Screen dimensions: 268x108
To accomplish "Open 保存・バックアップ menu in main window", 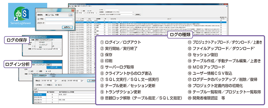I will click(x=82, y=6).
